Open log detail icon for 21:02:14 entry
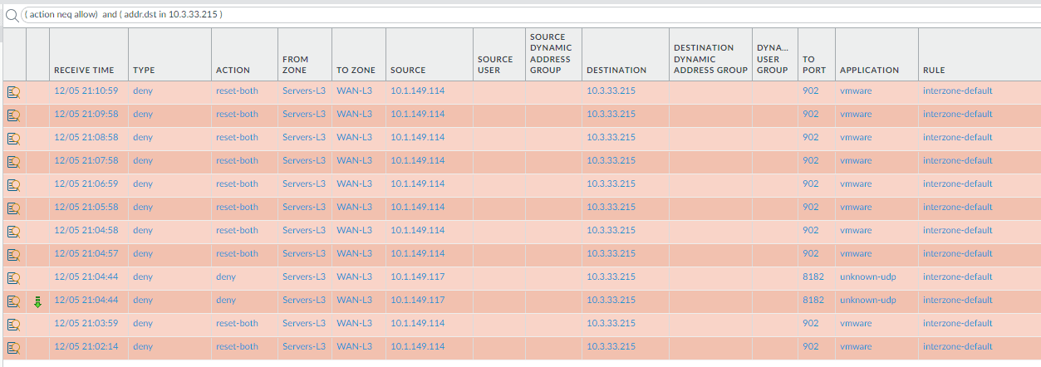Image resolution: width=1041 pixels, height=367 pixels. [14, 347]
